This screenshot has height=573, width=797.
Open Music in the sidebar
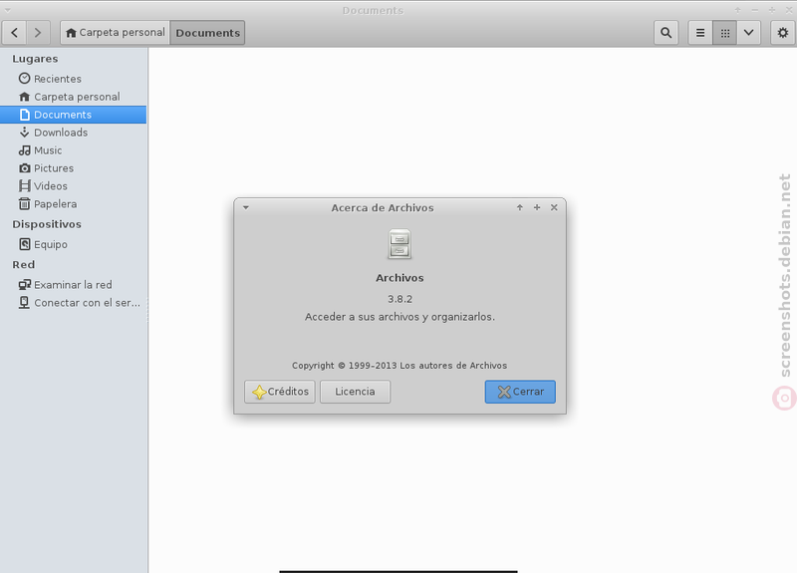(x=73, y=150)
